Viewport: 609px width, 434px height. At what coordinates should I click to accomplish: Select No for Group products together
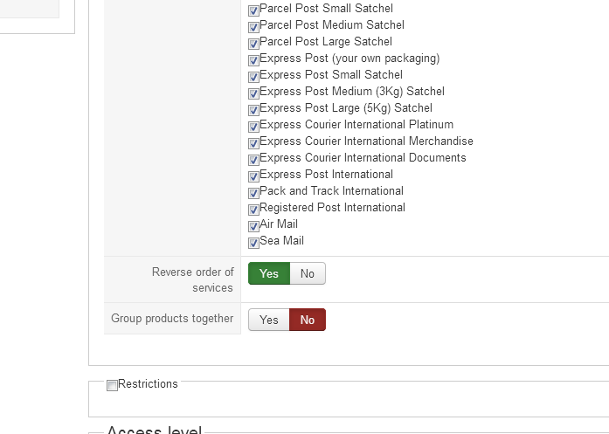point(308,320)
